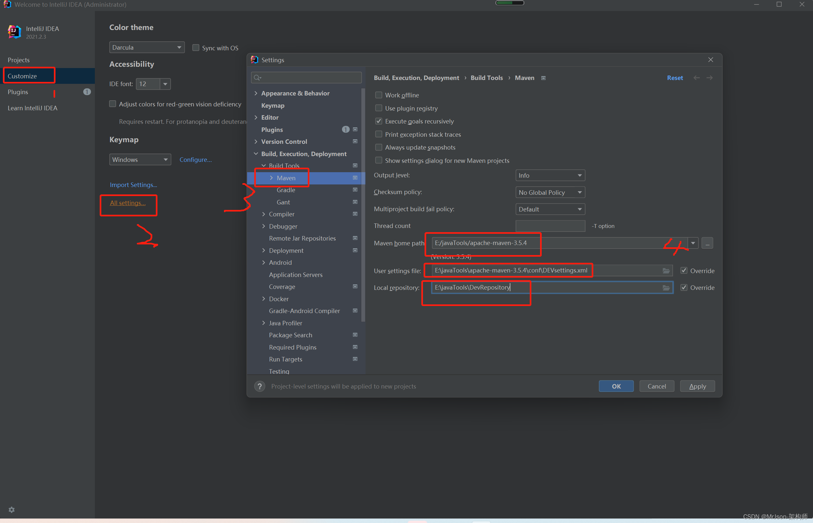Viewport: 813px width, 523px height.
Task: Enable the Work offline checkbox
Action: [378, 95]
